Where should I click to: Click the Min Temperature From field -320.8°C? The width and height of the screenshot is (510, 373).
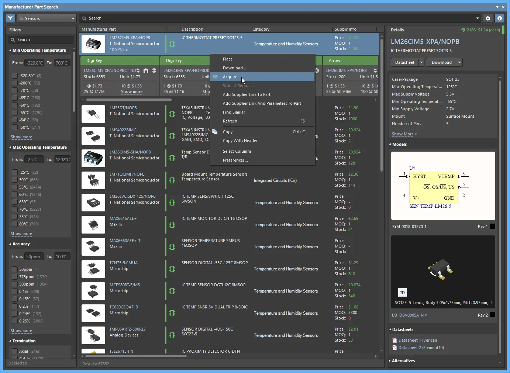34,63
